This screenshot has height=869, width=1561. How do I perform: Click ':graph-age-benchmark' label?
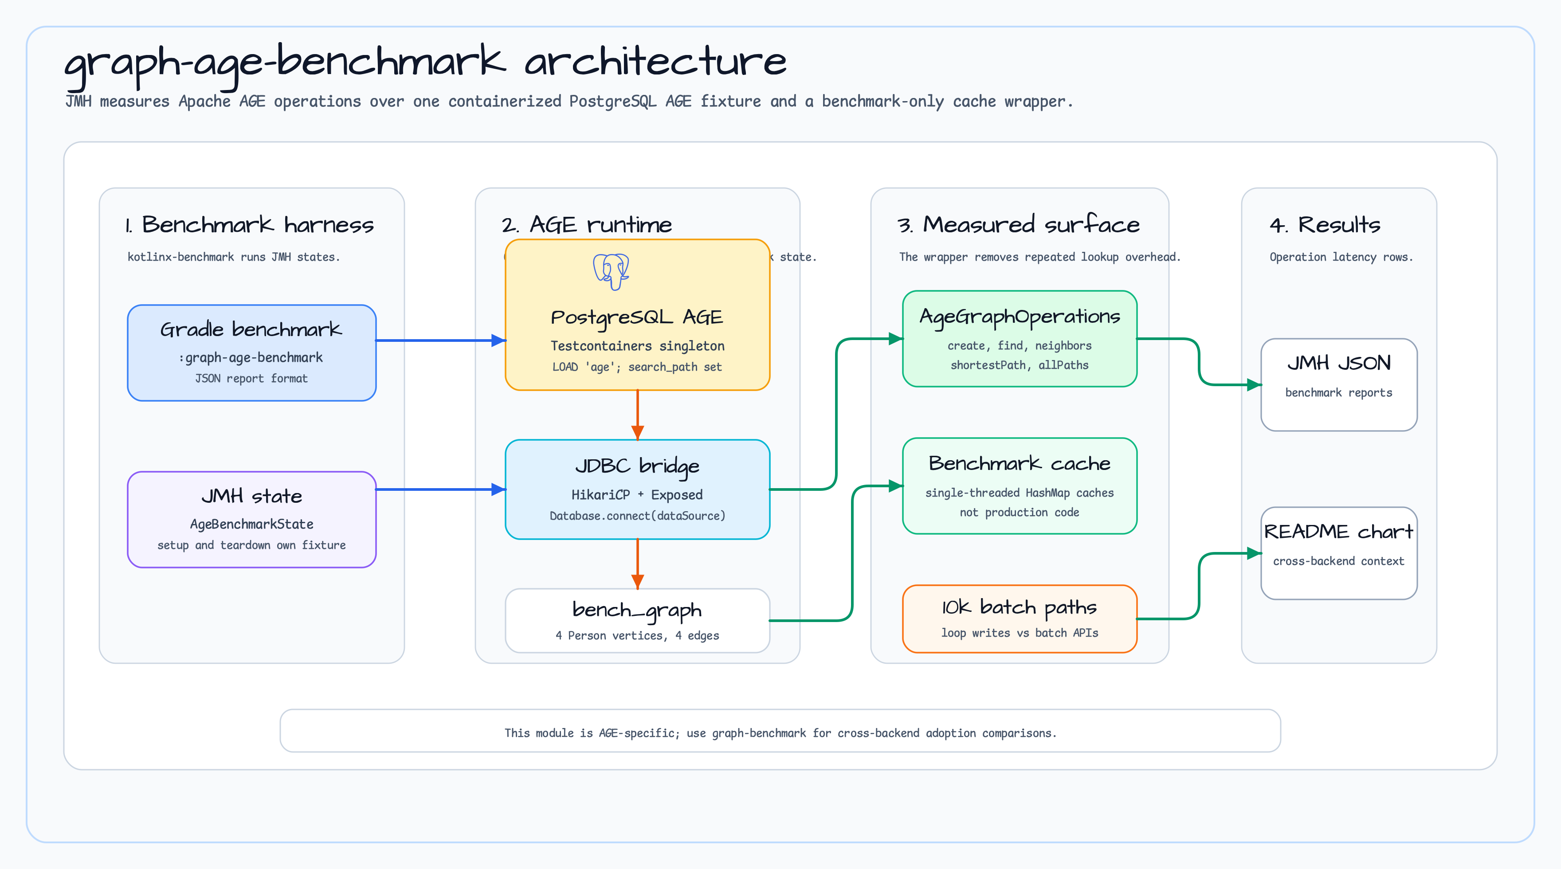point(250,357)
